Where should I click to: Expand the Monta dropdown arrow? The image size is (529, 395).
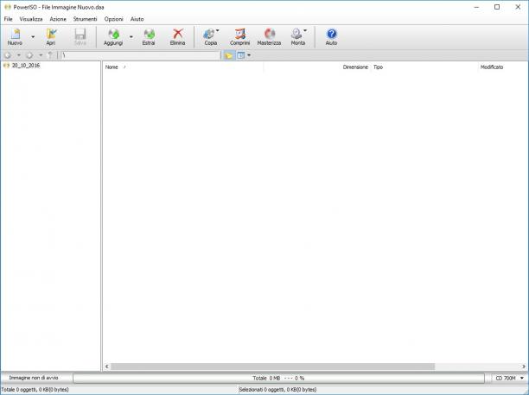coord(305,31)
